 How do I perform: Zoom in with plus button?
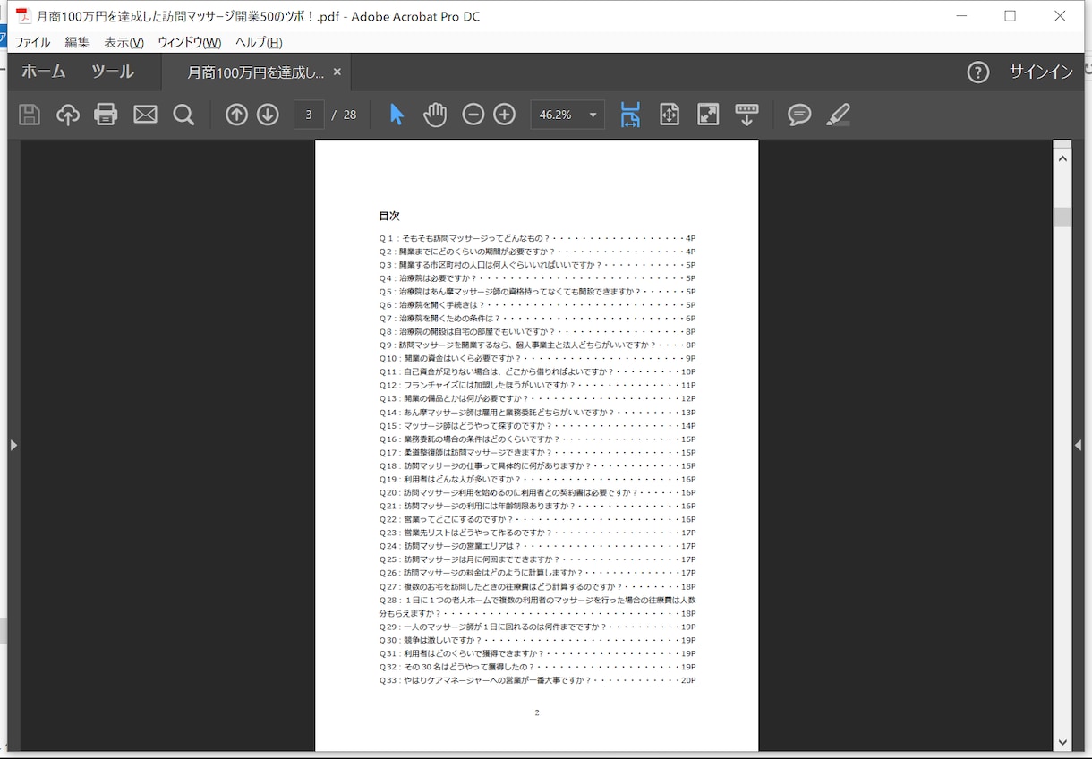tap(505, 115)
